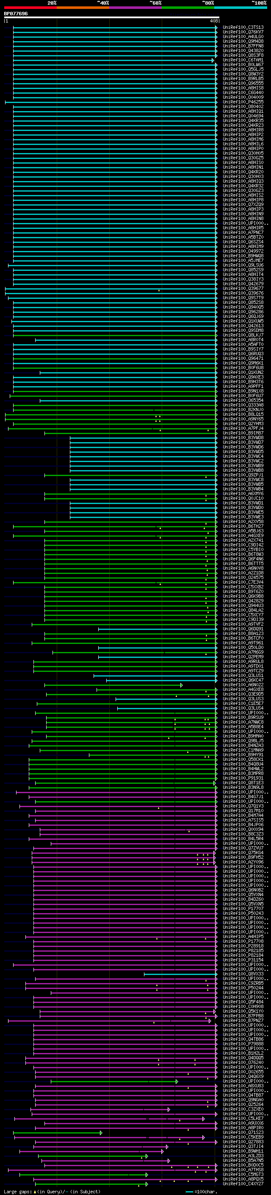
Task: Select the UniRef100_C5LKE7 label
Action: [243, 1118]
